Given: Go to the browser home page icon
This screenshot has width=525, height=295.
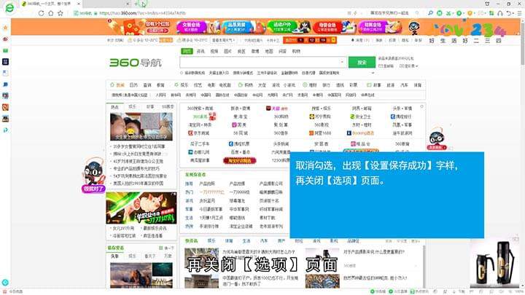Looking at the screenshot, I should tap(50, 13).
